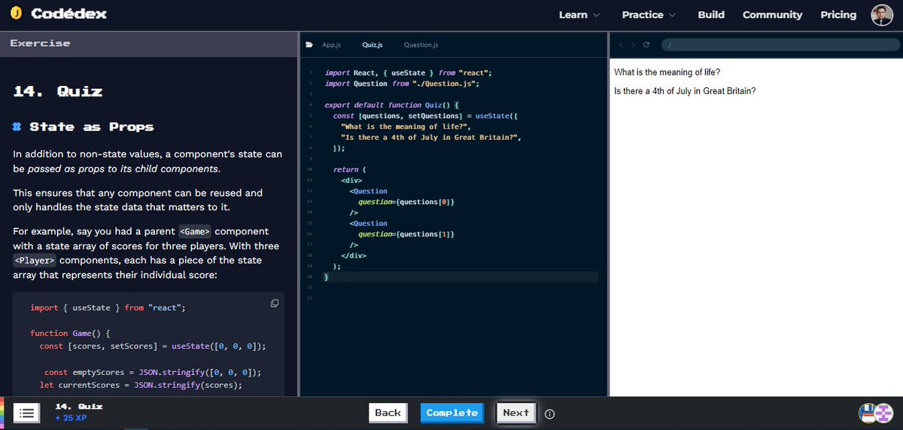The width and height of the screenshot is (903, 430).
Task: Expand the Learn dropdown menu
Action: [579, 14]
